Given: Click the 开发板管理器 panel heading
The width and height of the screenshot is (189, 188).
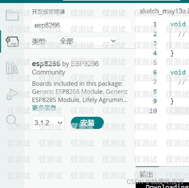Looking at the screenshot, I should tap(48, 12).
